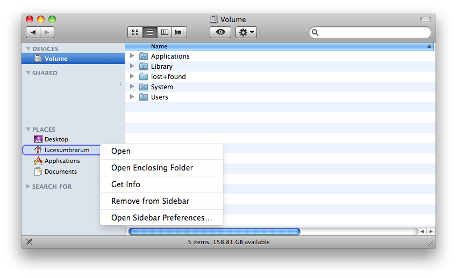The height and width of the screenshot is (278, 457).
Task: Choose Open Sidebar Preferences…
Action: pyautogui.click(x=161, y=218)
